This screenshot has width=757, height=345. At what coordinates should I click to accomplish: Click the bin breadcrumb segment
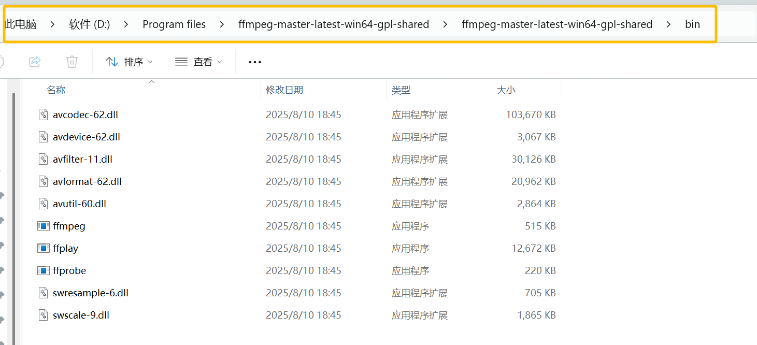(x=692, y=24)
